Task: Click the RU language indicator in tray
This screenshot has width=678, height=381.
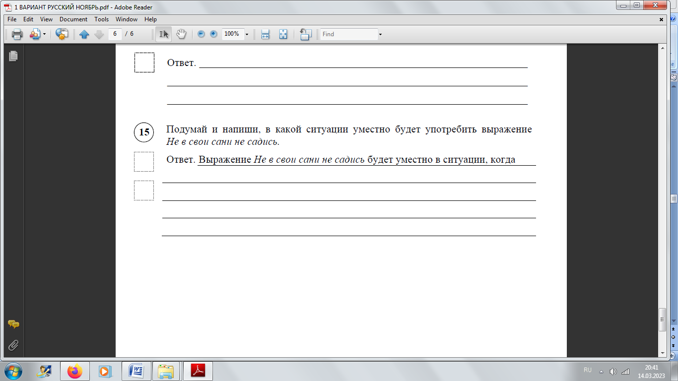Action: coord(588,371)
